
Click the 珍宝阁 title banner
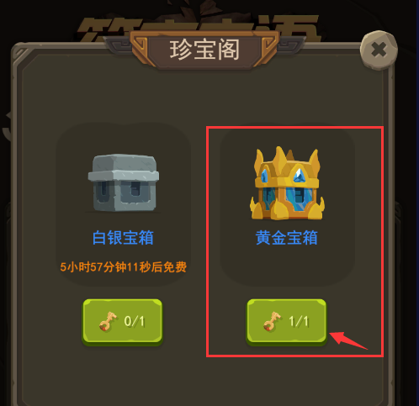[x=204, y=50]
